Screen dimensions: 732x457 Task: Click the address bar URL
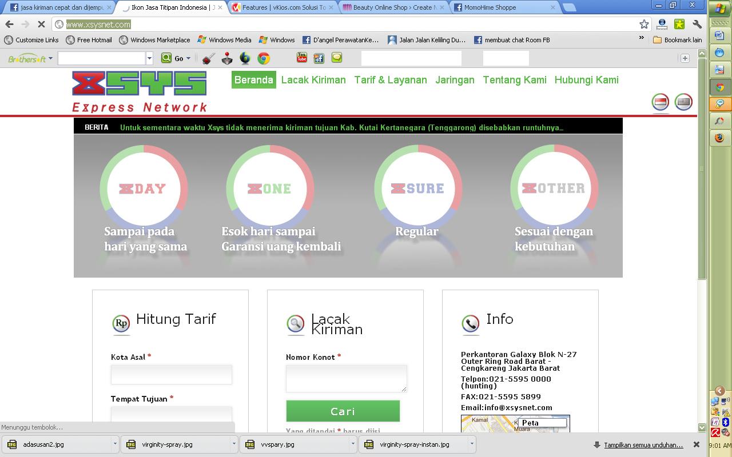coord(98,24)
